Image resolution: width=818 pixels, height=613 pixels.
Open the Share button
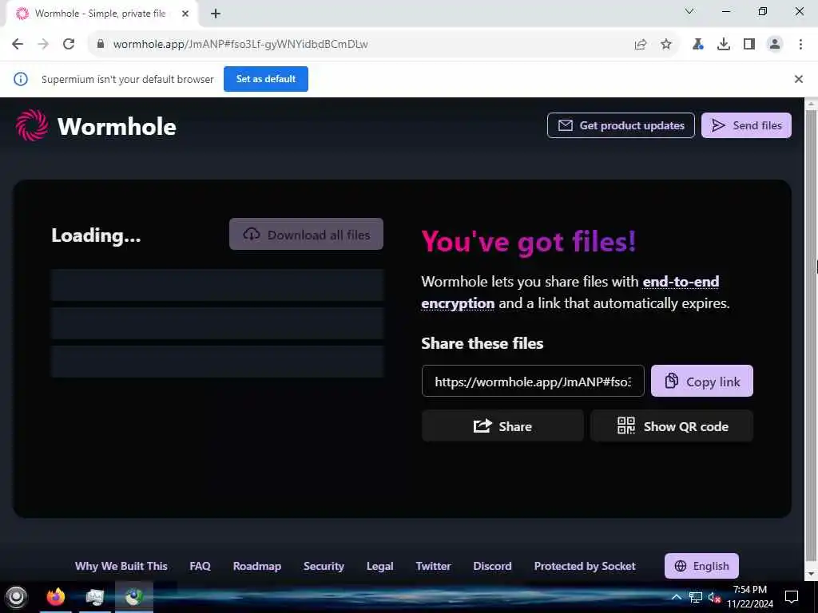pos(502,426)
